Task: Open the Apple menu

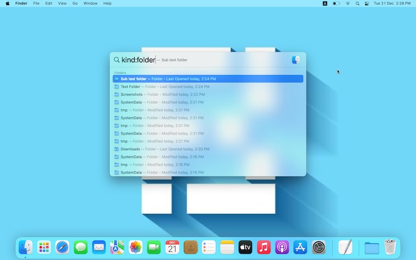Action: pos(8,3)
